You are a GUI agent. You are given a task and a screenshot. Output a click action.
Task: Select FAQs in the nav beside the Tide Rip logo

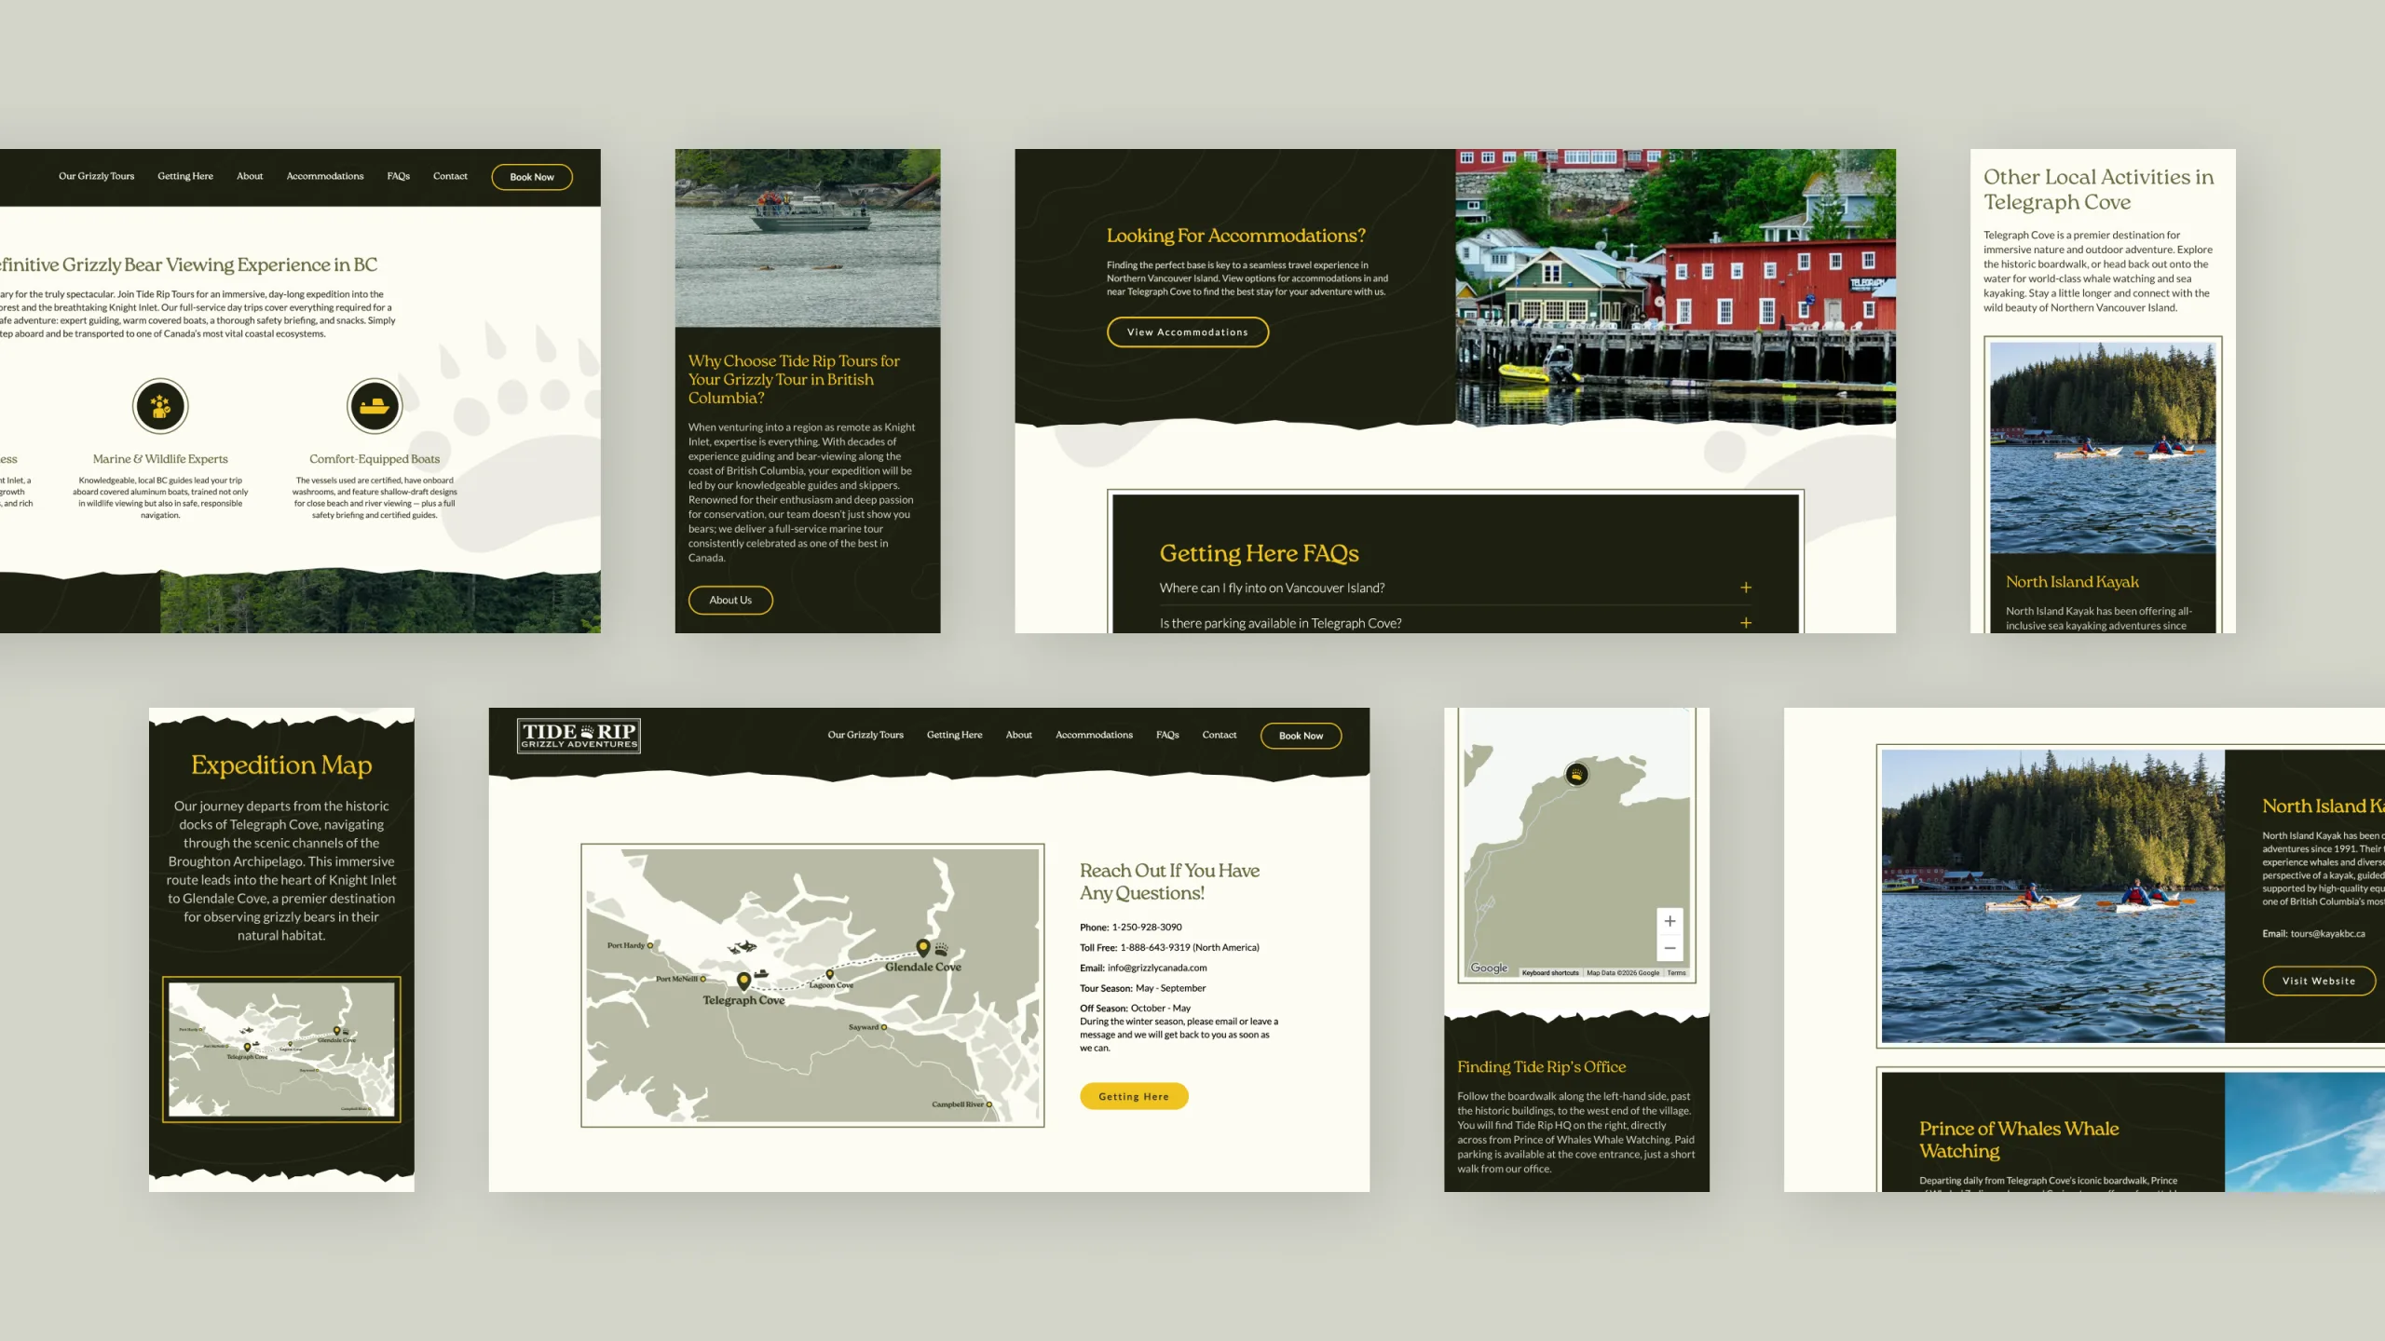[1167, 735]
